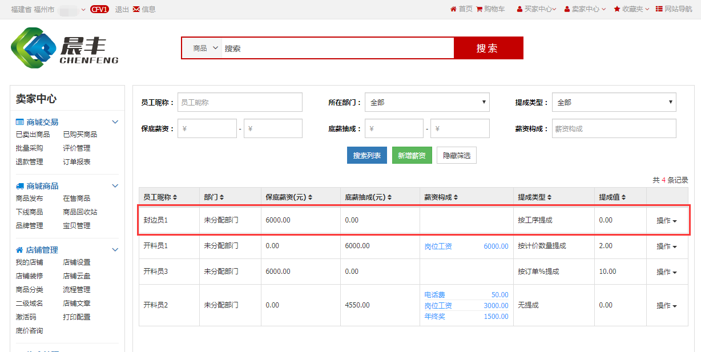701x352 pixels.
Task: Sort by 员工昵称 column sort icon
Action: coord(175,197)
